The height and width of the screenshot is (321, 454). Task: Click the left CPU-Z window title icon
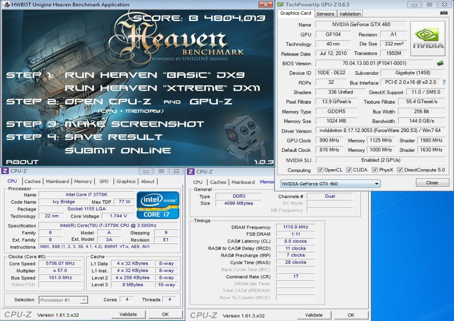[x=5, y=171]
